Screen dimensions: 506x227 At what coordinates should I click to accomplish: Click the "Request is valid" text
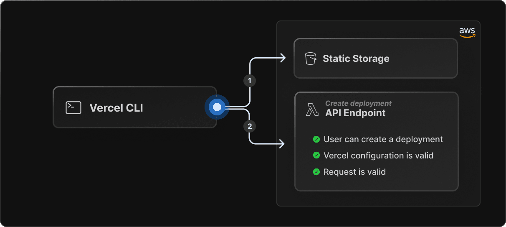pos(354,172)
